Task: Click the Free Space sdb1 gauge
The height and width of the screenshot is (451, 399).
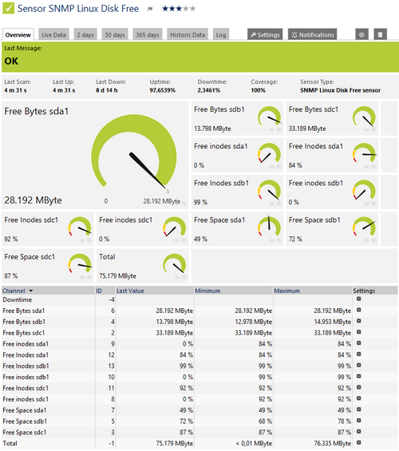Action: click(365, 227)
